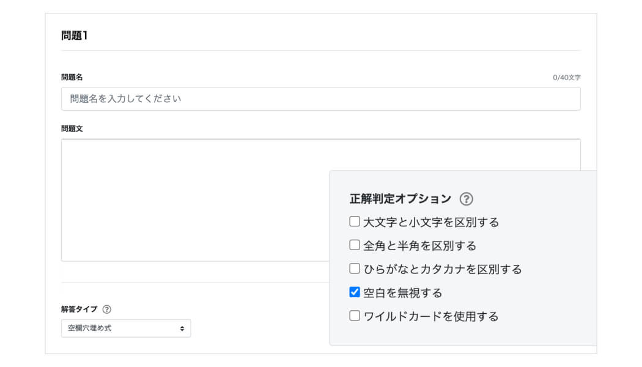This screenshot has width=642, height=367.
Task: Tick the 全角と半角を区別する checkbox
Action: tap(355, 245)
